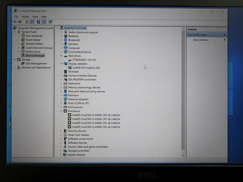Collapse the Storage node in left tree
Image resolution: width=243 pixels, height=182 pixels.
14,60
